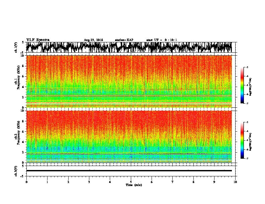
Task: Click the time axis tick label "1"
Action: coord(47,182)
